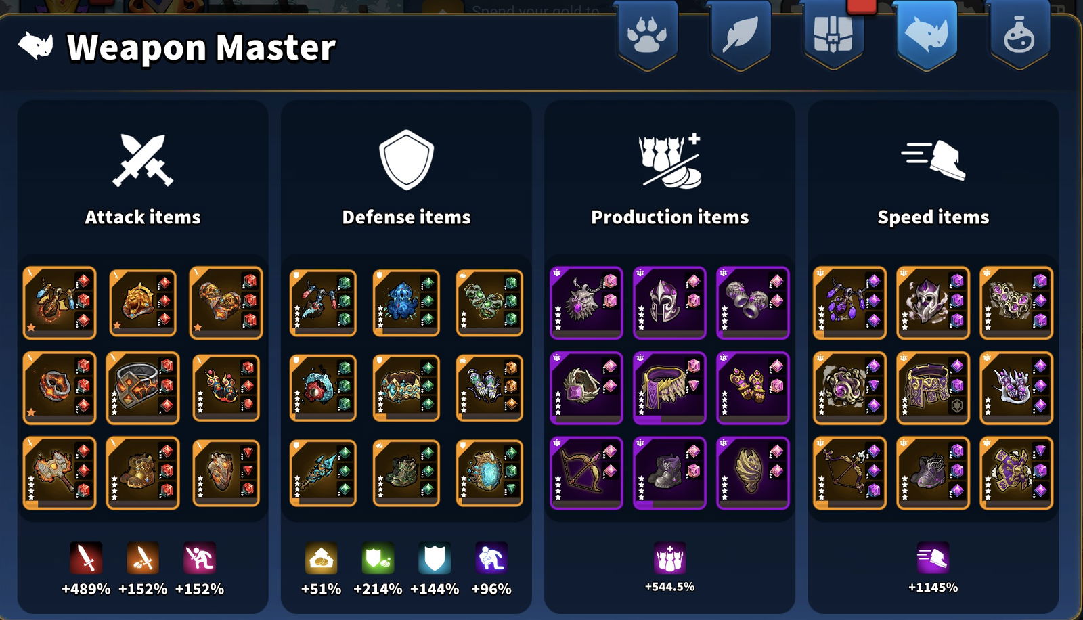Select the blue shield +144% stat icon
Image resolution: width=1083 pixels, height=620 pixels.
click(435, 558)
